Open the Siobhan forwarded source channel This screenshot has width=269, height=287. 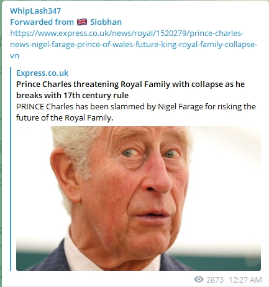(106, 22)
